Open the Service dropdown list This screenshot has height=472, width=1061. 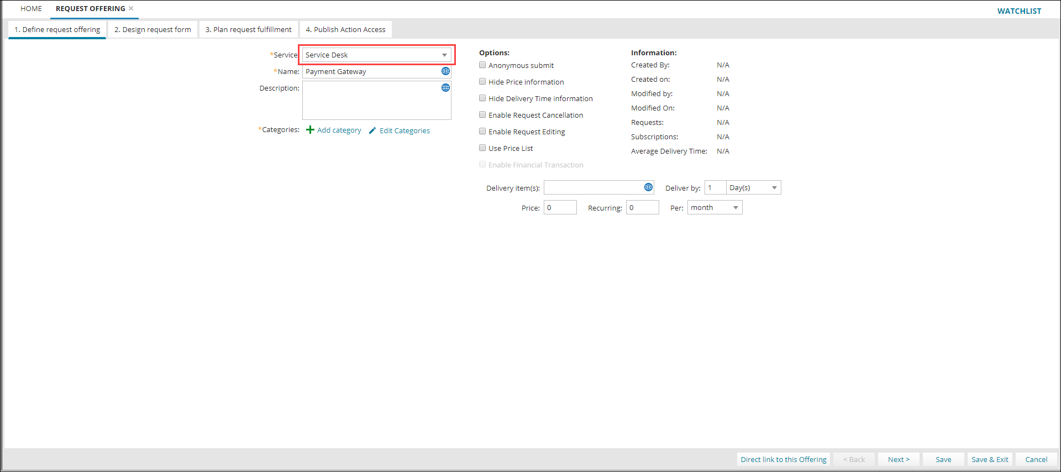pos(444,55)
